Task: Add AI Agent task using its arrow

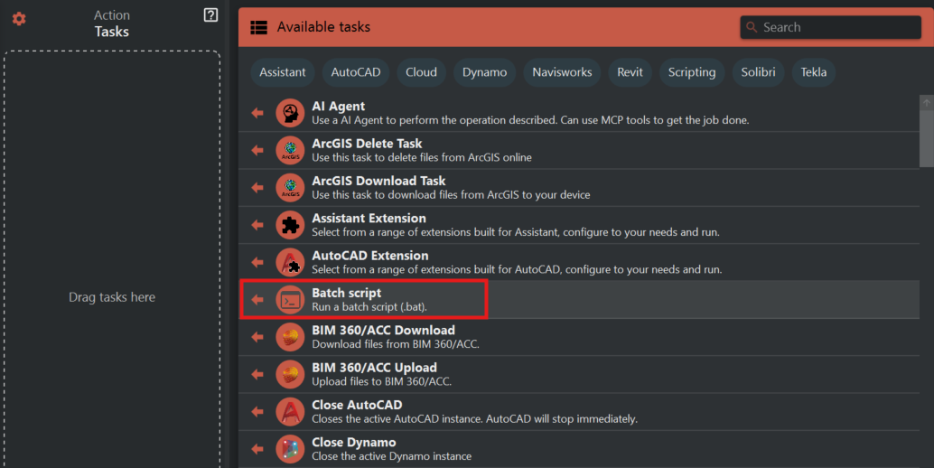Action: pos(257,113)
